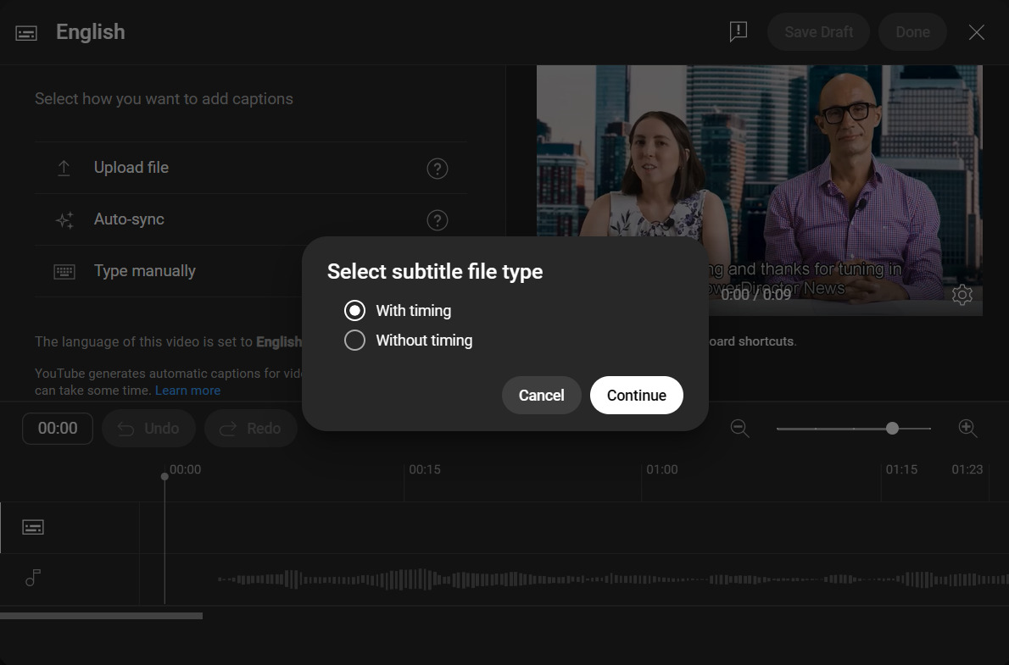
Task: Click the audio track music note icon
Action: pyautogui.click(x=32, y=577)
